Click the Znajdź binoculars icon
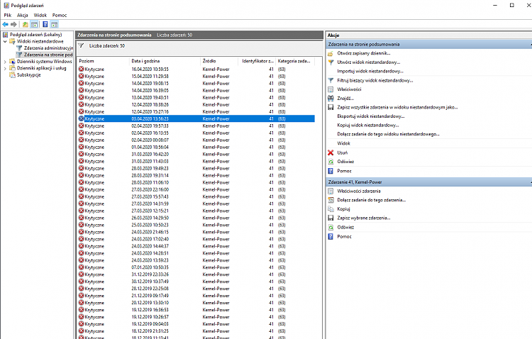The height and width of the screenshot is (339, 532). coord(331,98)
